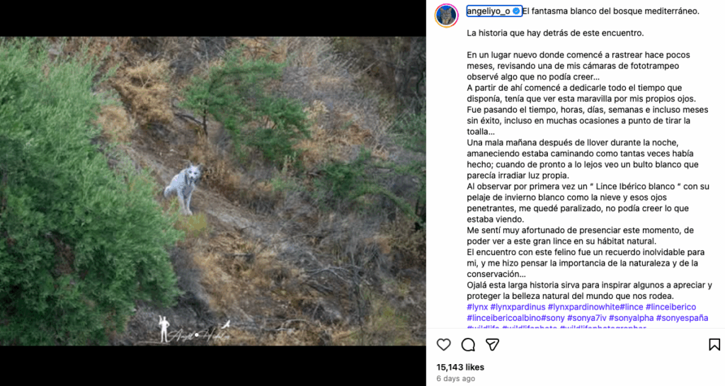
Task: Open the #lince hashtag
Action: 631,307
